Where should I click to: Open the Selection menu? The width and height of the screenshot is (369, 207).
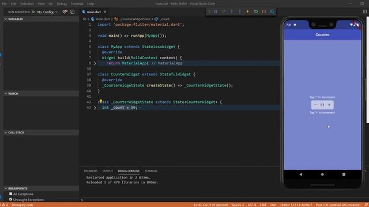point(27,3)
